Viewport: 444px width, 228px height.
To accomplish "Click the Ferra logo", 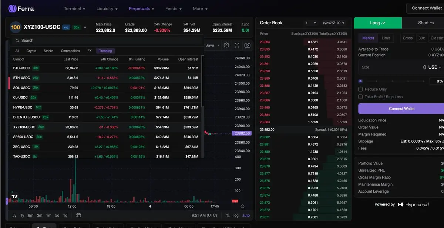I will pyautogui.click(x=21, y=8).
